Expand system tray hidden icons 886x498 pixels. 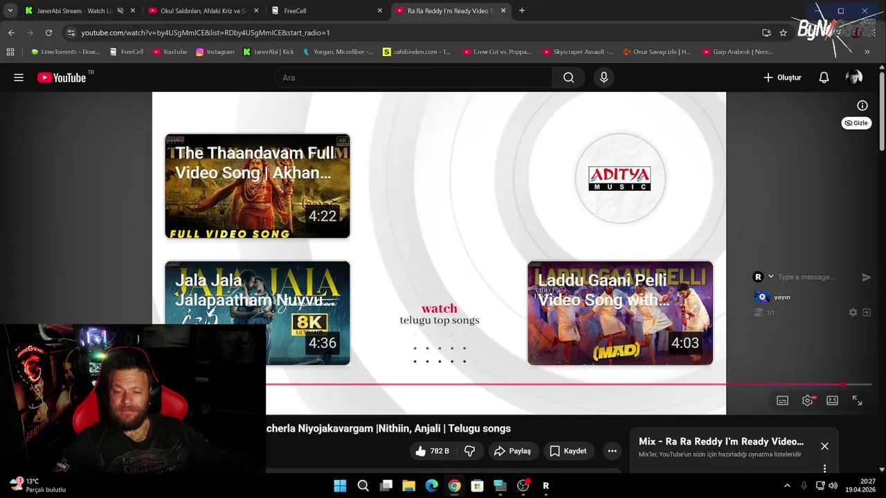pyautogui.click(x=786, y=486)
